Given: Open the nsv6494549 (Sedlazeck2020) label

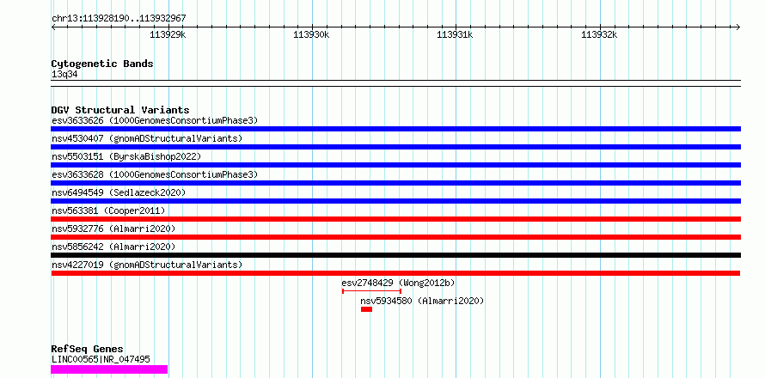Looking at the screenshot, I should tap(119, 192).
